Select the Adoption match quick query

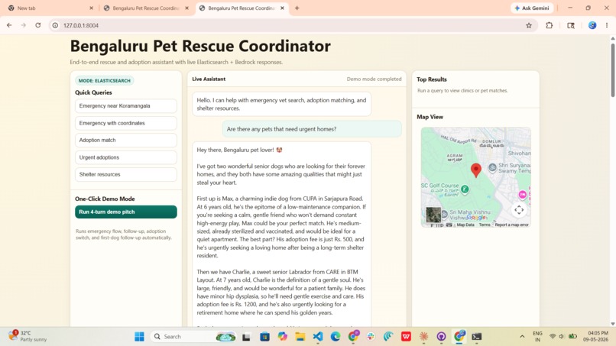click(x=125, y=141)
